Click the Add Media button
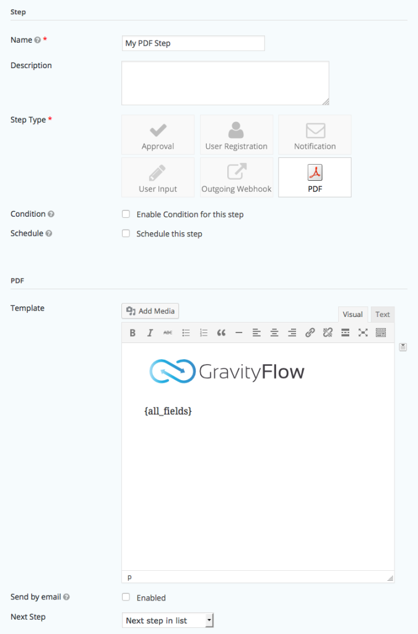Screen dimensions: 418x634 (x=150, y=311)
